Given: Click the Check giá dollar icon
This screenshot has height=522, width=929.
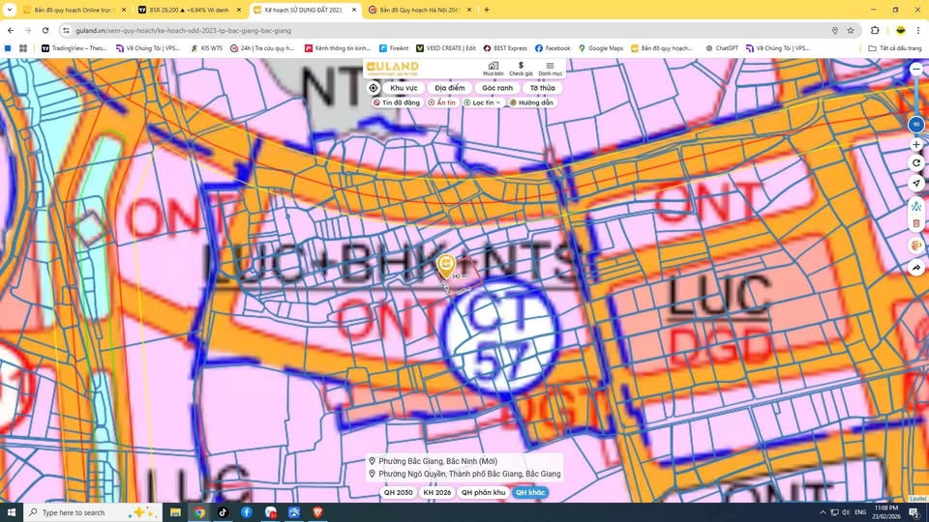Looking at the screenshot, I should (x=521, y=66).
